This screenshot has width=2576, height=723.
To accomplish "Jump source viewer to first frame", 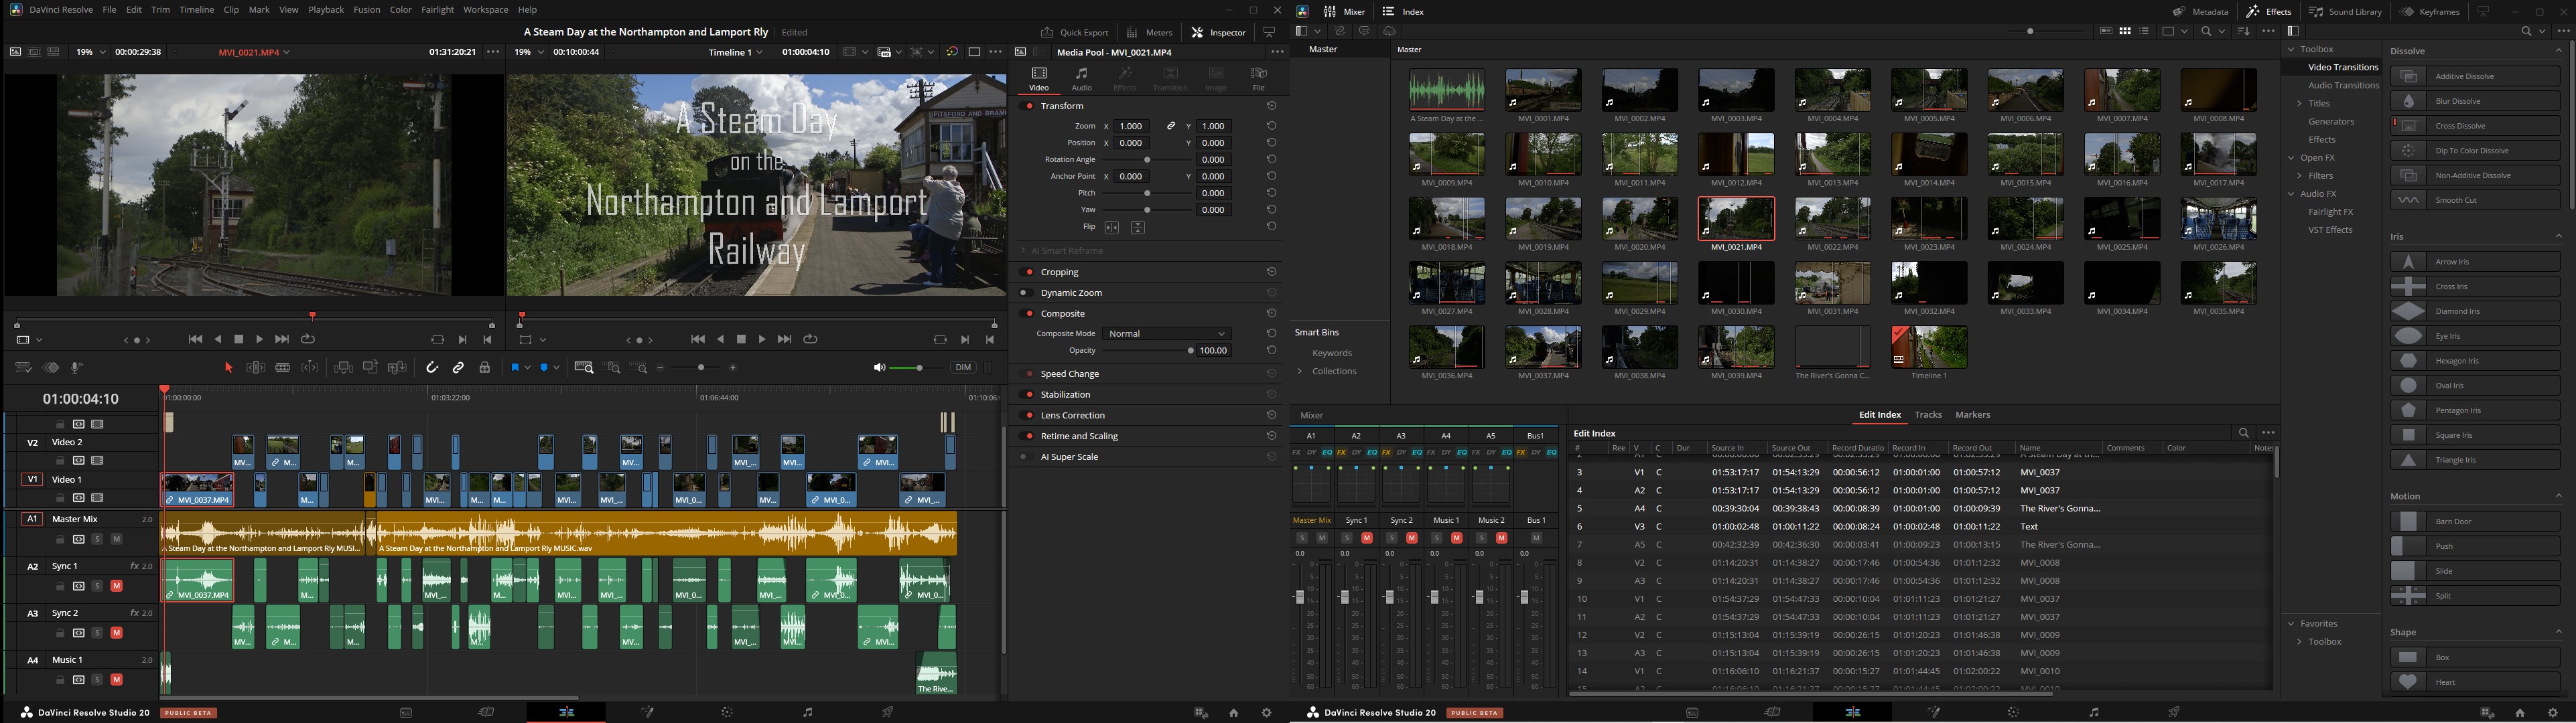I will [196, 339].
